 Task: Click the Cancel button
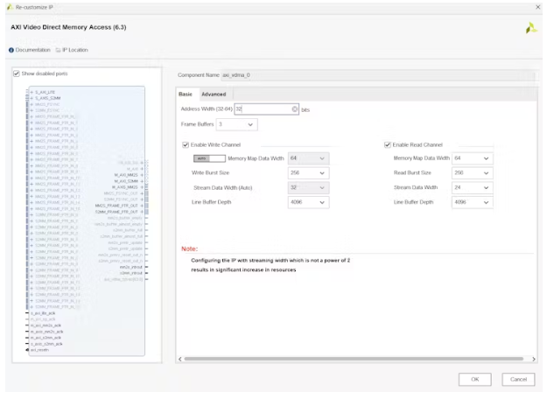click(517, 379)
